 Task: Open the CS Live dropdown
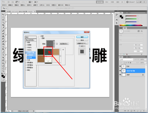(131, 2)
